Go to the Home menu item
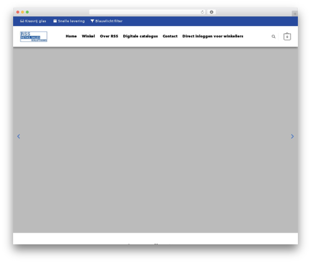 [71, 36]
